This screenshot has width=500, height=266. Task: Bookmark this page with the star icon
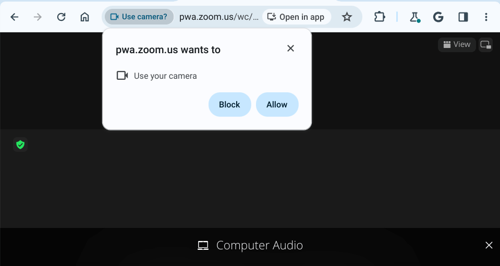click(x=347, y=17)
